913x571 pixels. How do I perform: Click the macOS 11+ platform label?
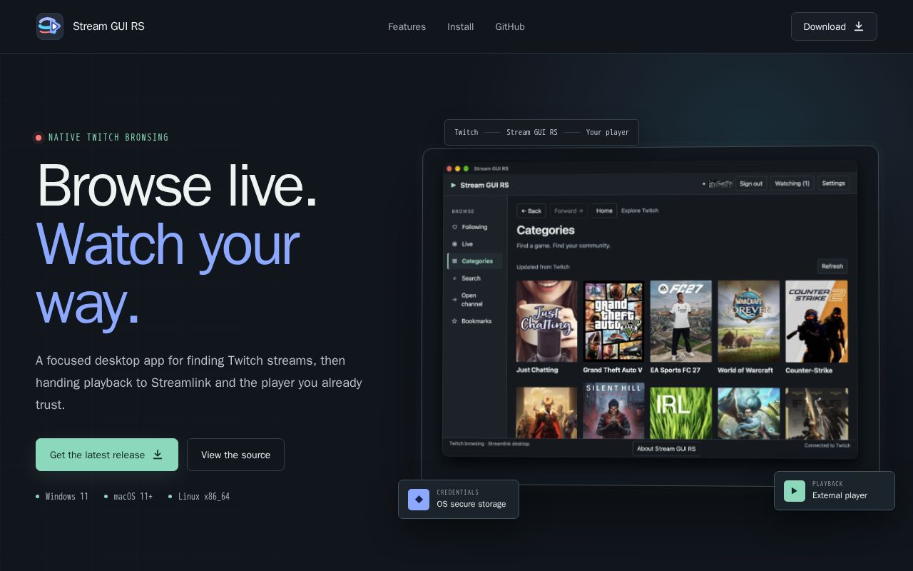[x=133, y=496]
